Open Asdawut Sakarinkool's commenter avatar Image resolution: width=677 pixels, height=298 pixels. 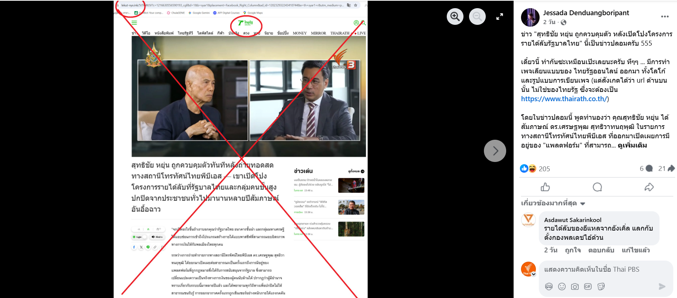528,220
